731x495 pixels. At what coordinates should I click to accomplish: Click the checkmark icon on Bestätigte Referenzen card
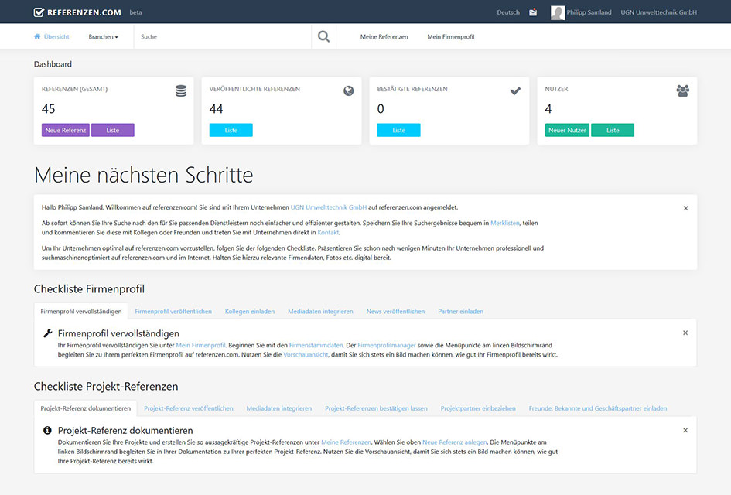pyautogui.click(x=515, y=90)
